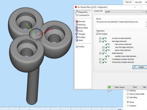This screenshot has height=110, width=147.
Task: Click 'possible noise shells detected' text
Action: 126,56
